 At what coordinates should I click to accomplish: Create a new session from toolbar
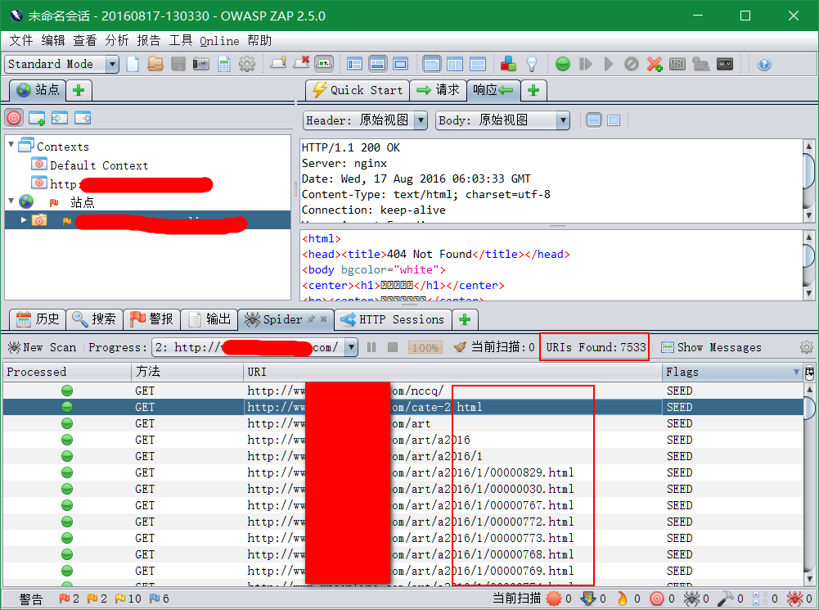tap(133, 64)
